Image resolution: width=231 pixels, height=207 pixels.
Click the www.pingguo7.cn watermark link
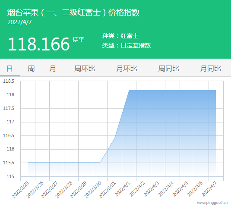click(x=212, y=203)
